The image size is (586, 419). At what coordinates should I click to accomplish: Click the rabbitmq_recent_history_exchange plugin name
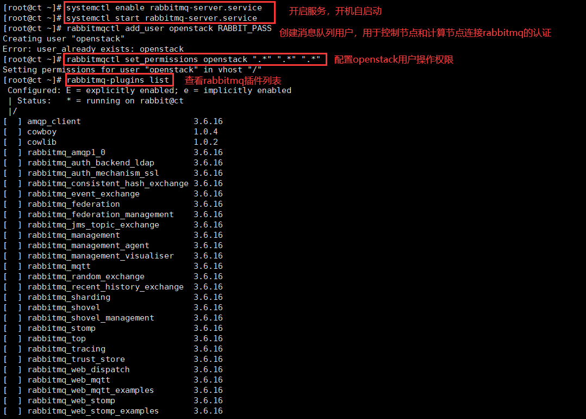[x=105, y=287]
